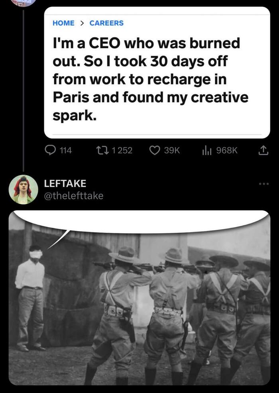Open the views bar-chart icon
279x393 pixels.
pos(206,150)
